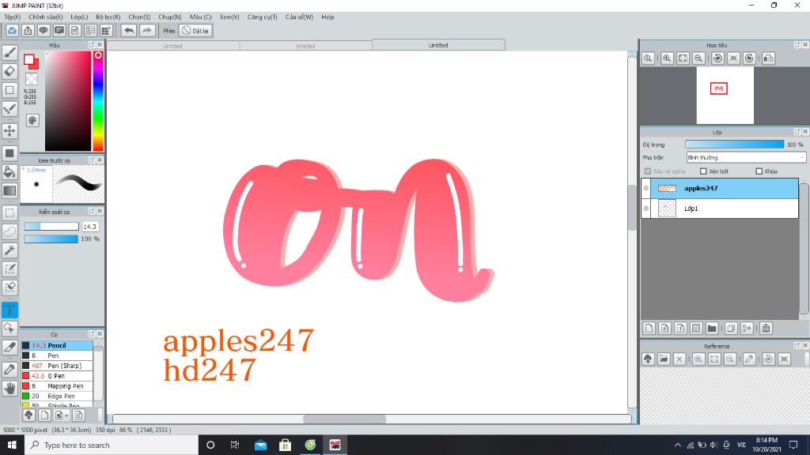Open the Help menu
The image size is (810, 455).
327,17
